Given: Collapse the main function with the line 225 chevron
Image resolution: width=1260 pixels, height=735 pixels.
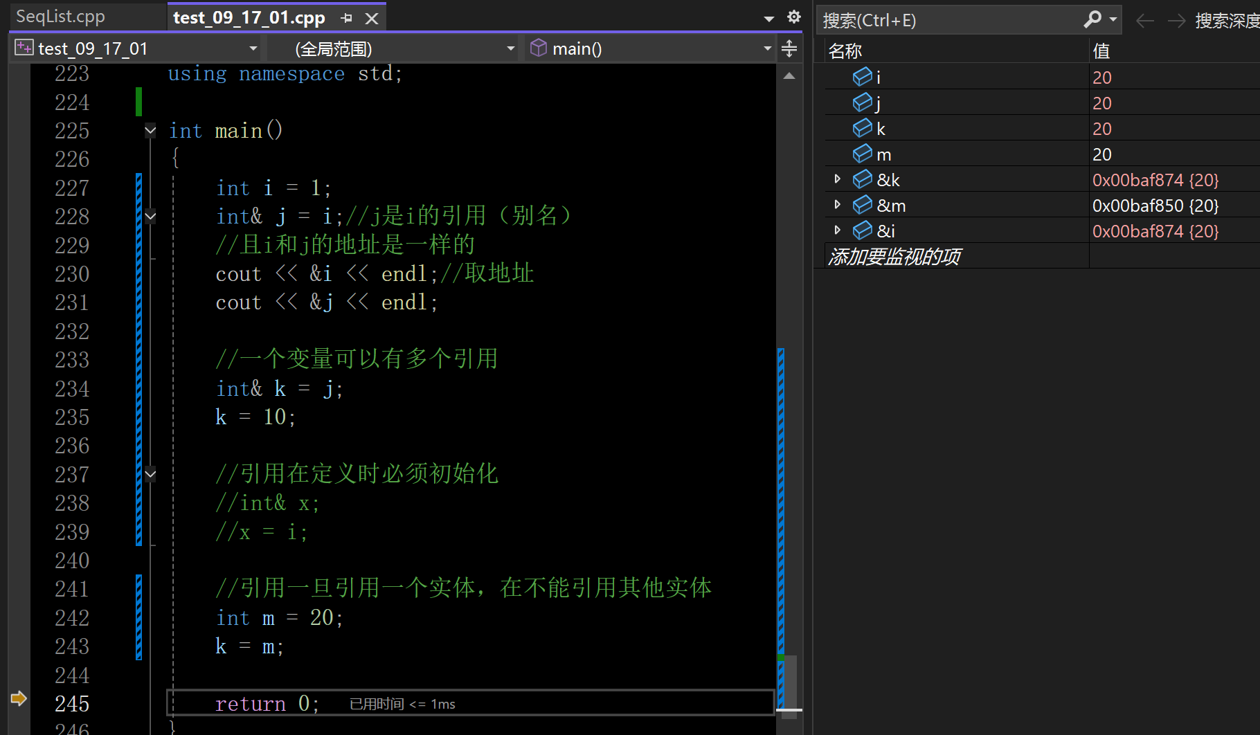Looking at the screenshot, I should (x=150, y=130).
